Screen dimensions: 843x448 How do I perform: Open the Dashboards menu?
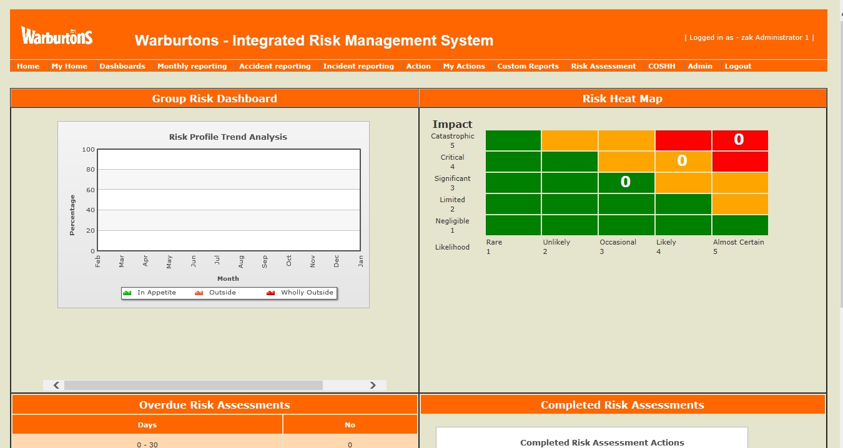click(122, 66)
